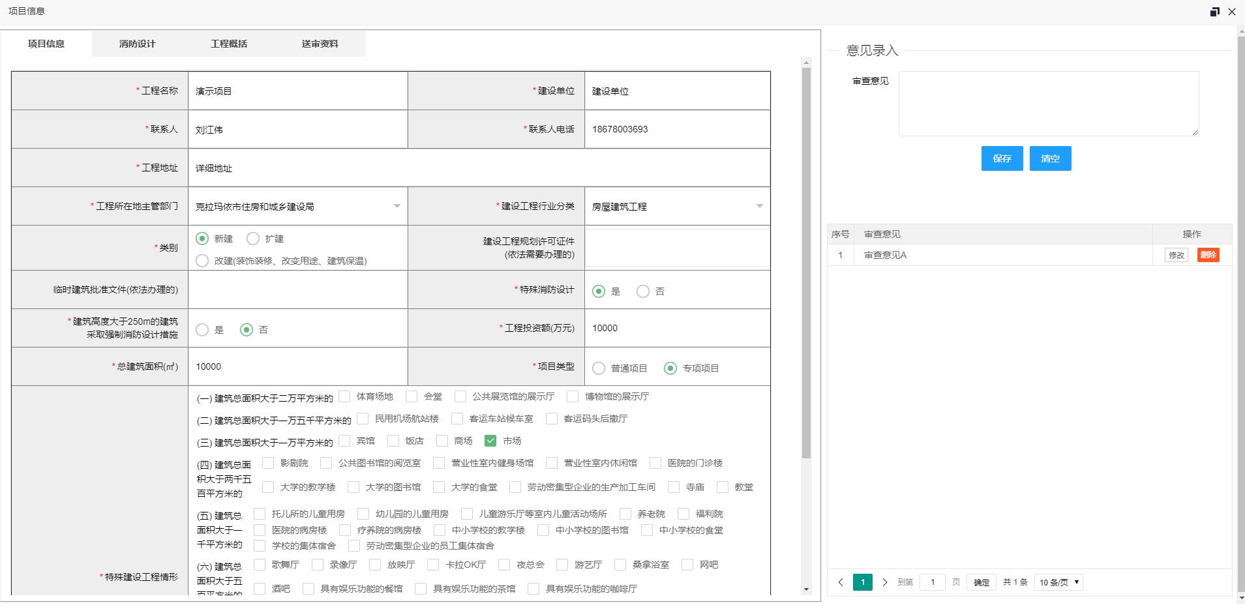Screen dimensions: 1245x607
Task: Check the 商场 checkbox
Action: [x=442, y=441]
